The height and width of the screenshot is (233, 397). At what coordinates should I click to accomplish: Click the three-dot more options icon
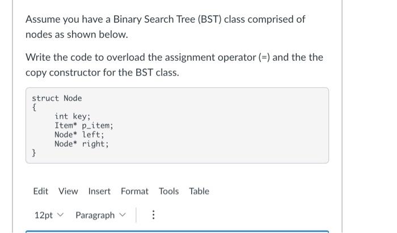(153, 215)
